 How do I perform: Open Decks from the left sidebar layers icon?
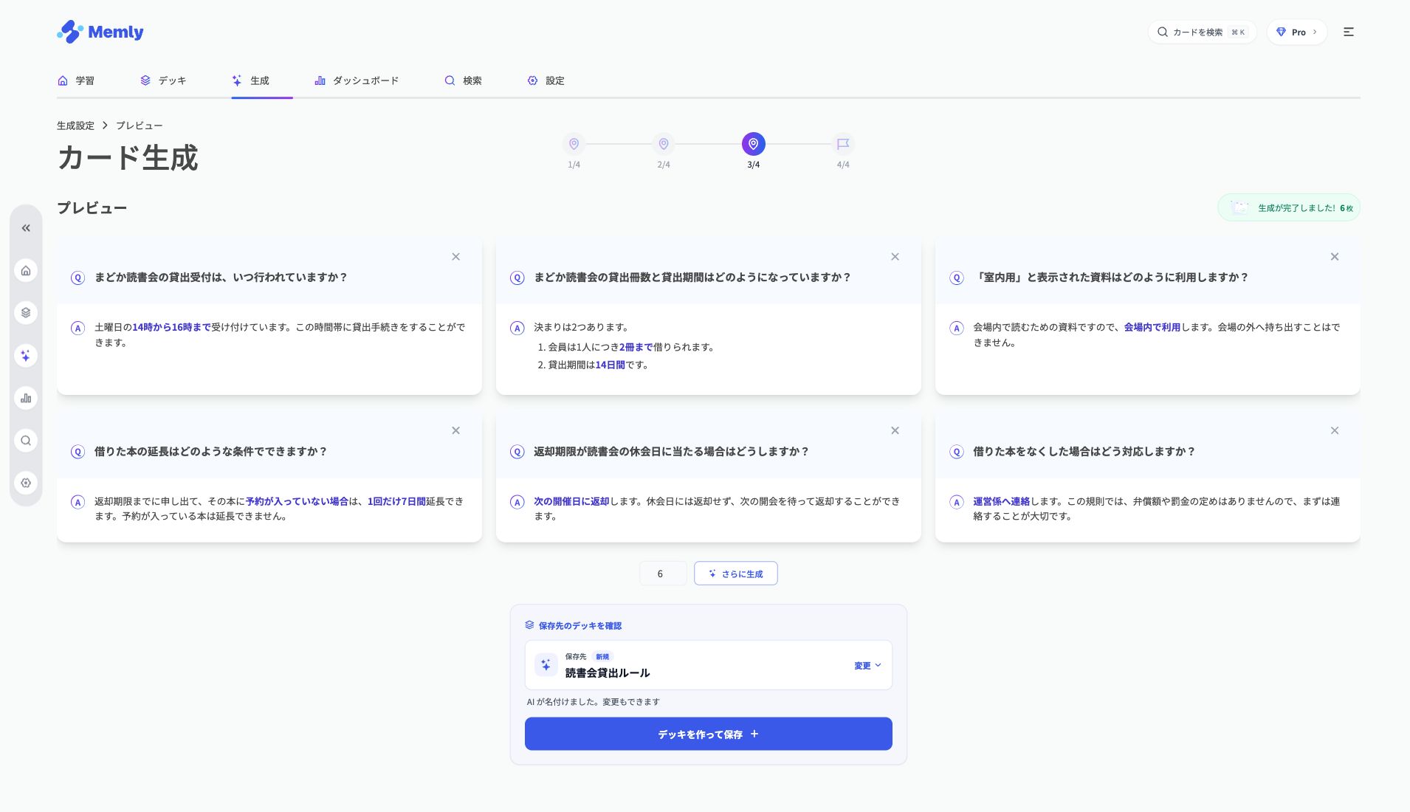[x=26, y=313]
